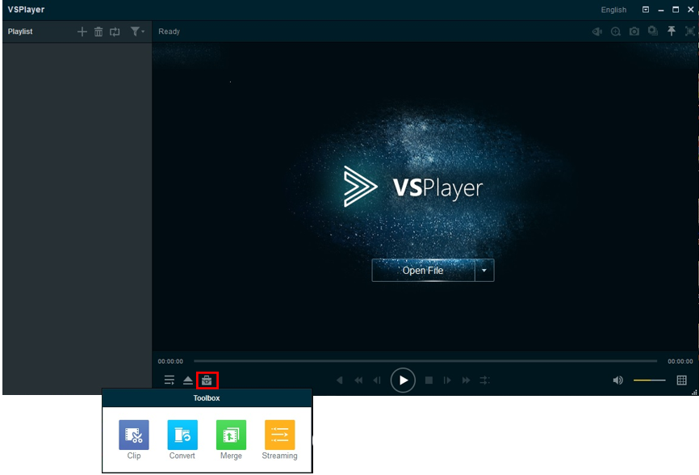Delete item using playlist trash icon
The image size is (699, 475).
98,32
